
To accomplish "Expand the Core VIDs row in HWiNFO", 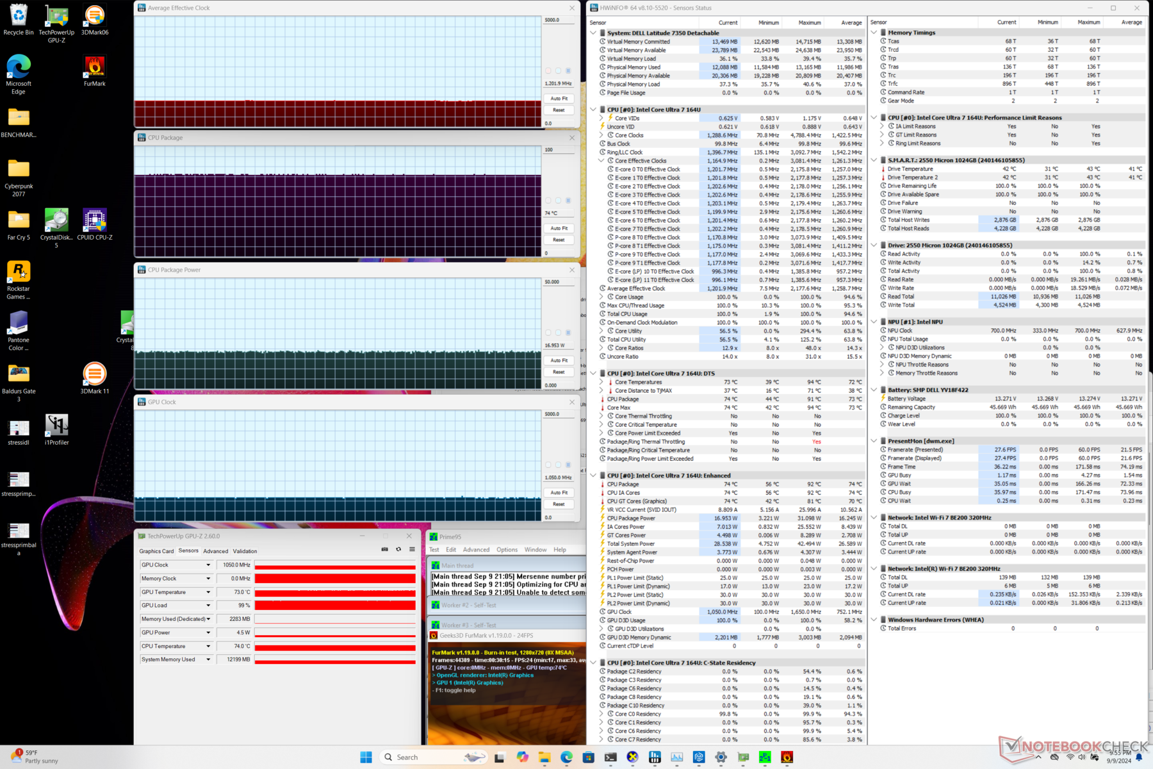I will [601, 118].
